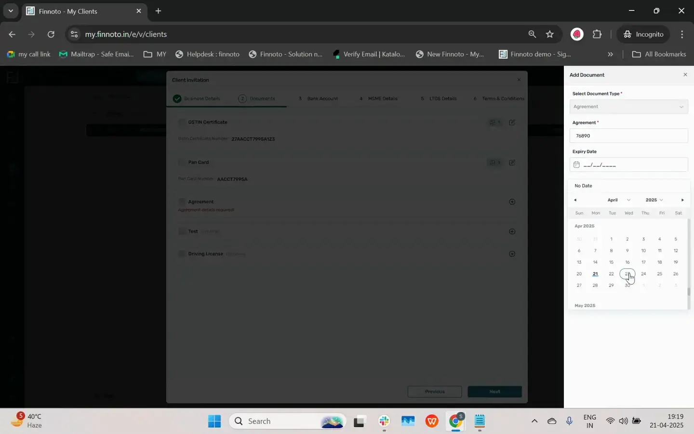The width and height of the screenshot is (694, 434).
Task: Open Windows Start menu
Action: tap(214, 421)
